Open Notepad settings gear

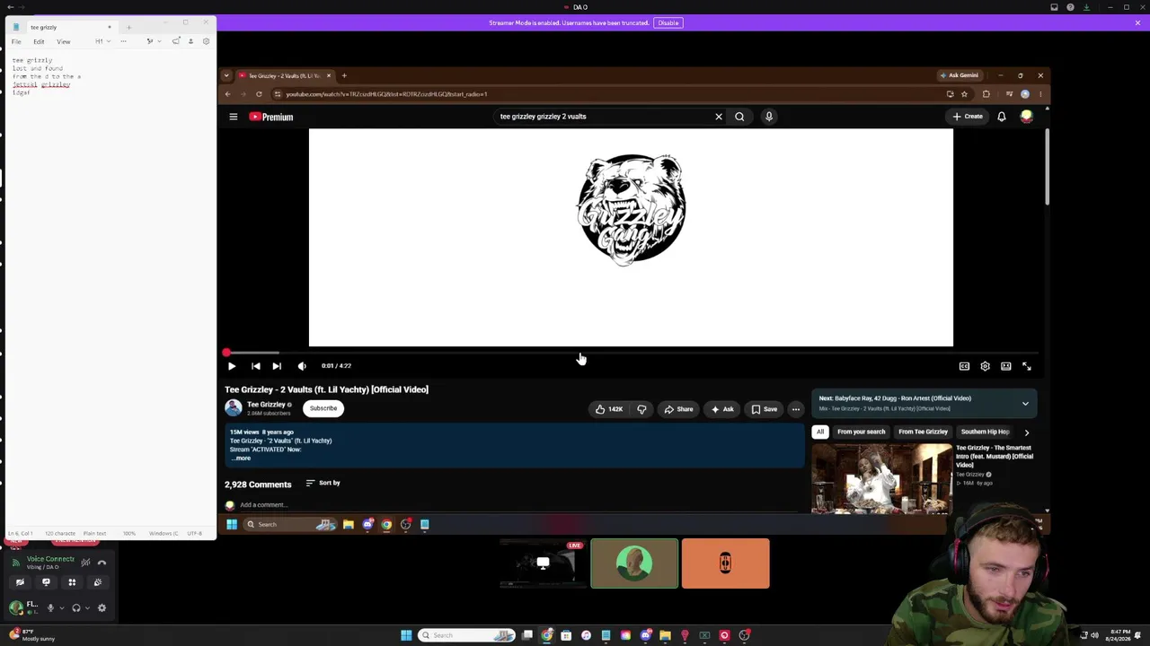click(x=206, y=41)
